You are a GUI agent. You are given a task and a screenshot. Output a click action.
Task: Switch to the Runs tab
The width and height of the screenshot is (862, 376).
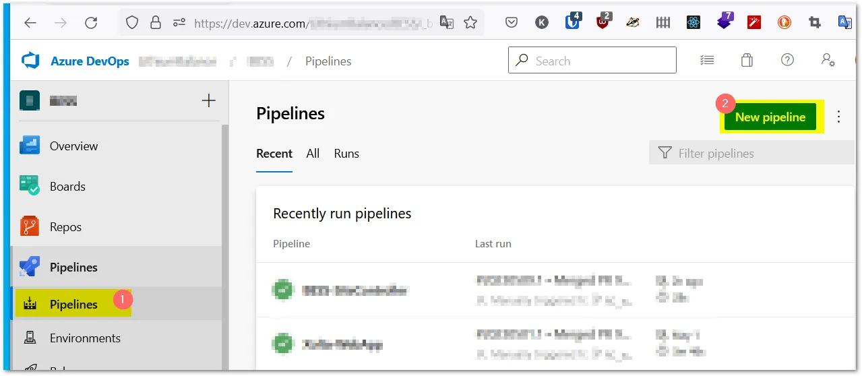[346, 154]
